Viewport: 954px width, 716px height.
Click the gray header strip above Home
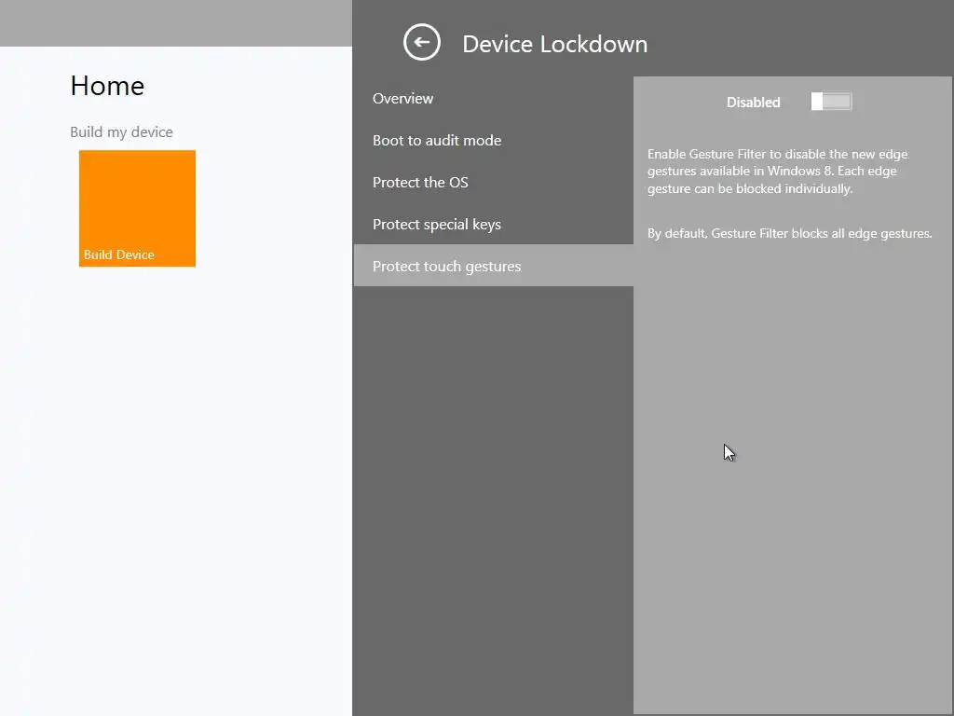pos(176,23)
